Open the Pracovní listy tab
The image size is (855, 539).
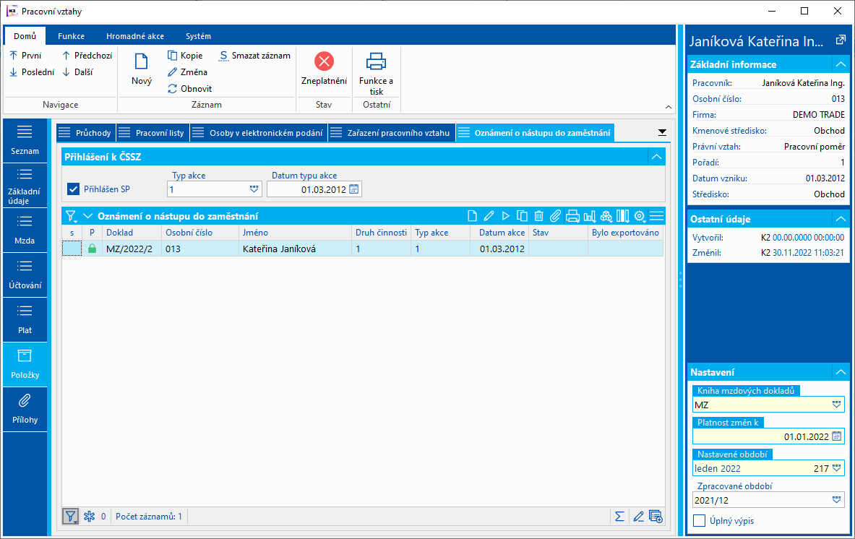point(152,133)
